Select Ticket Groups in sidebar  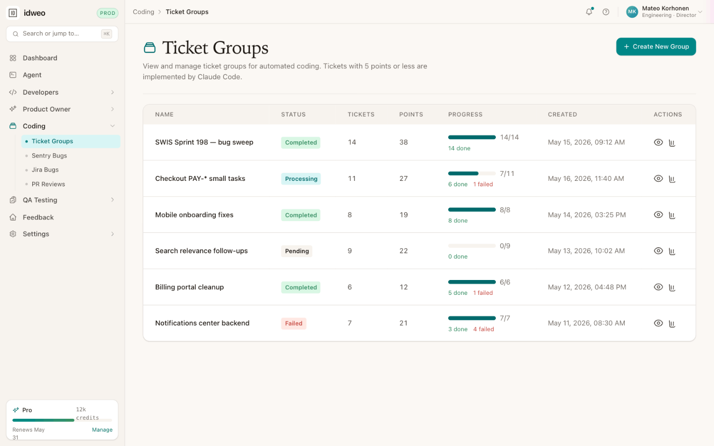click(x=71, y=141)
